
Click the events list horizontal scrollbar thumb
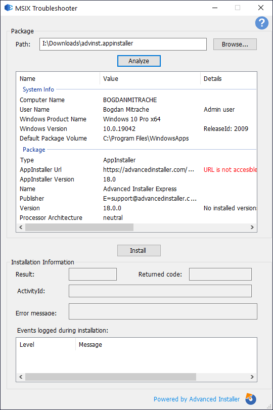[x=111, y=377]
